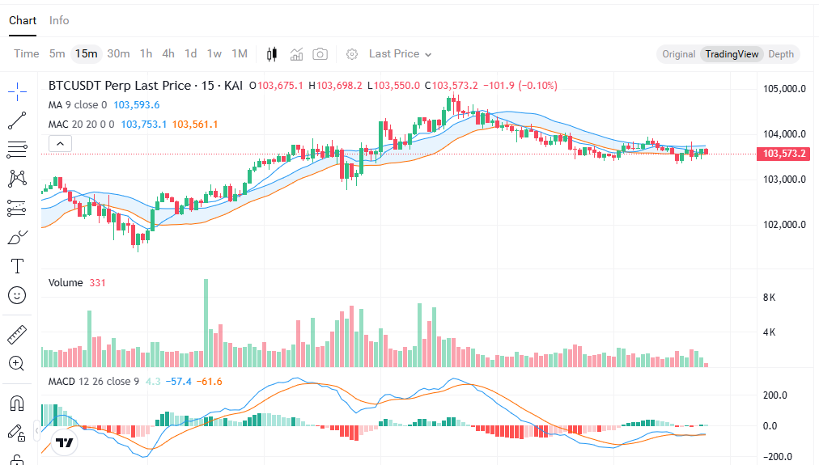Select the 1h timeframe
The image size is (819, 465).
click(x=146, y=53)
